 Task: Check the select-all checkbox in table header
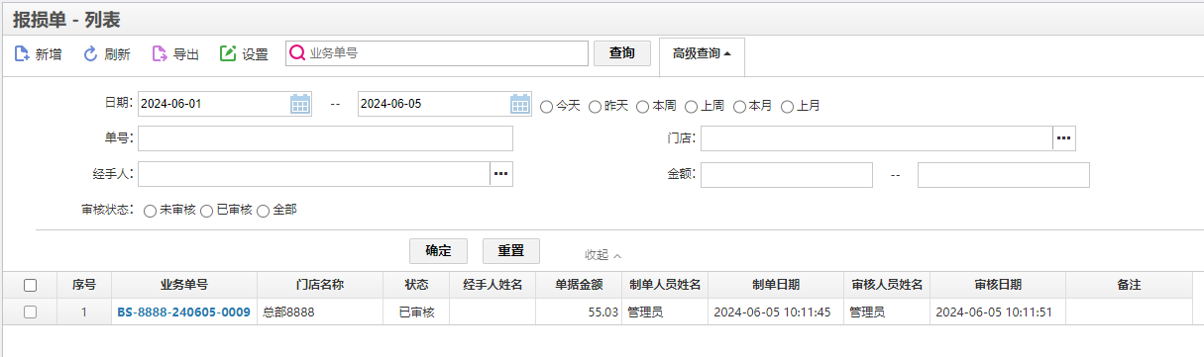(x=30, y=285)
